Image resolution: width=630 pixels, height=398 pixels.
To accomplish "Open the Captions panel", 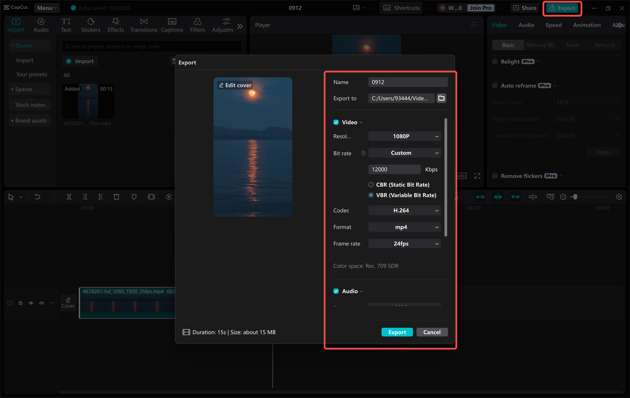I will coord(172,25).
